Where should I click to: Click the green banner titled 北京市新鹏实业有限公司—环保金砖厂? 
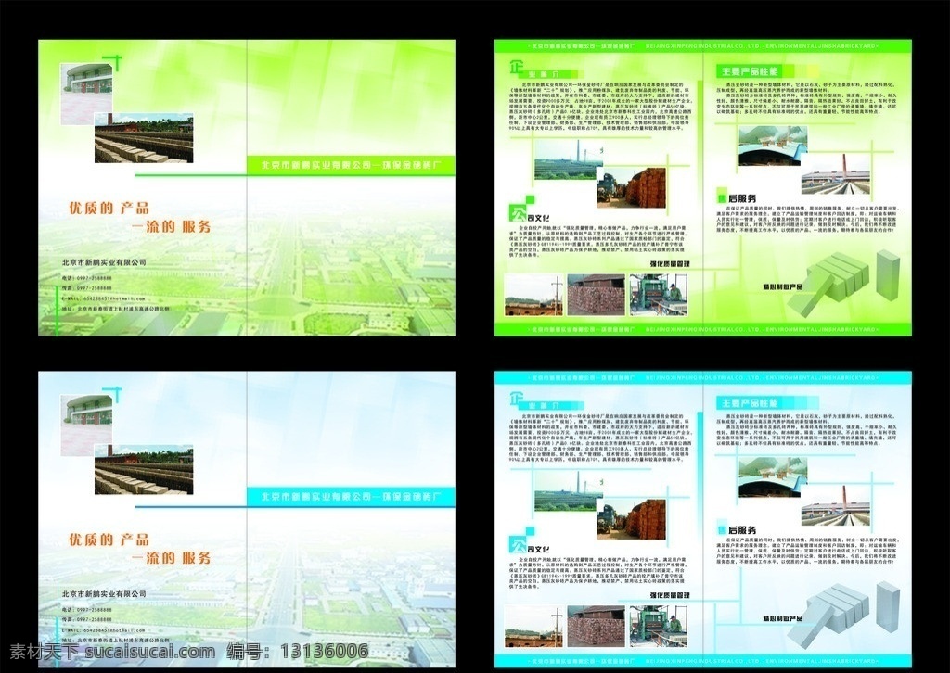pos(351,165)
